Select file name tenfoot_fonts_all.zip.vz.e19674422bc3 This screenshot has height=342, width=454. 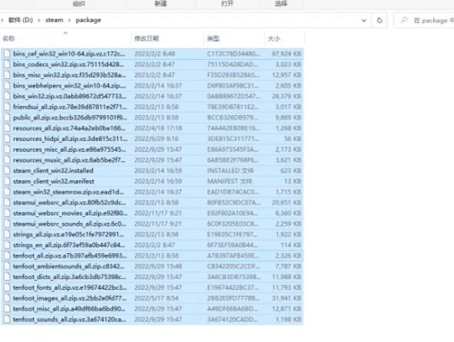pyautogui.click(x=70, y=288)
